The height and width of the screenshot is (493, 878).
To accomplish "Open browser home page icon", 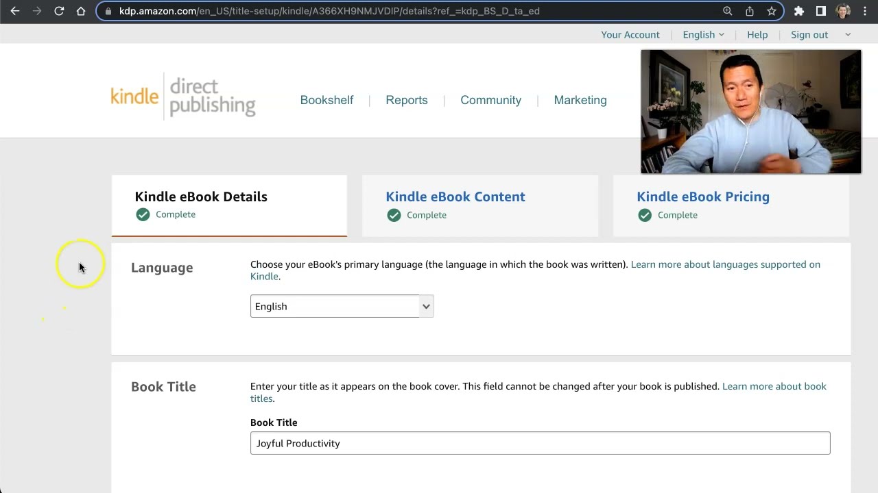I will [81, 11].
